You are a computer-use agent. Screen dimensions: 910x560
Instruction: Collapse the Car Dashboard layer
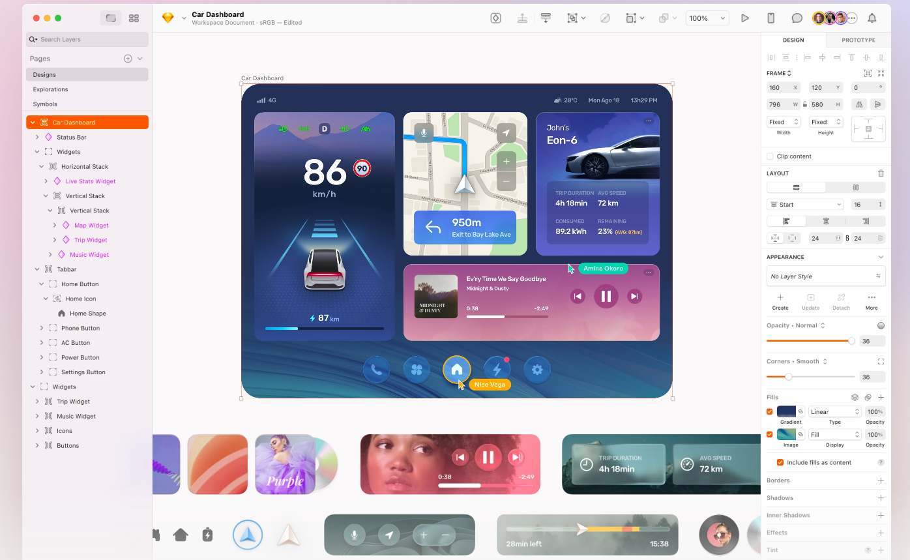point(33,123)
